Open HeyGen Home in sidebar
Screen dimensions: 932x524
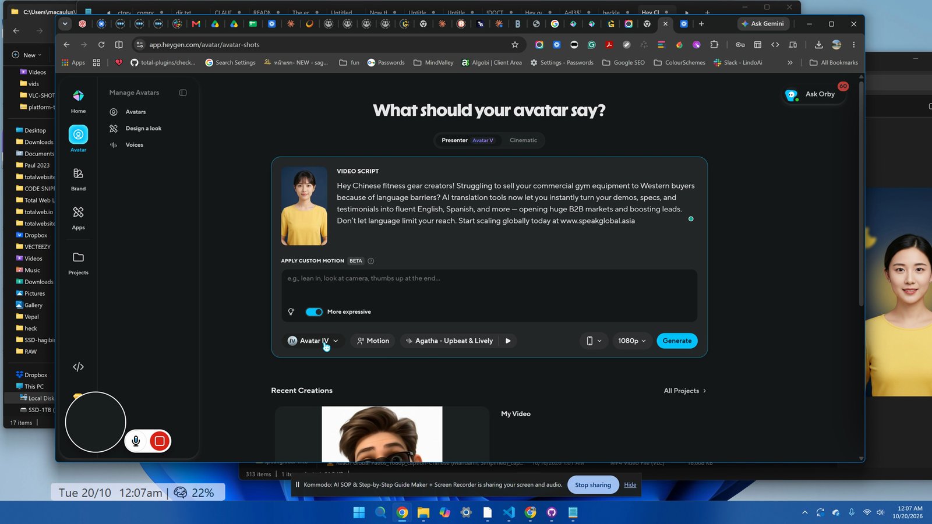click(78, 101)
